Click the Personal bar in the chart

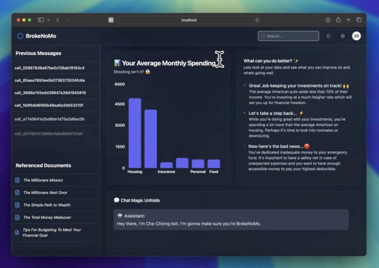[198, 163]
